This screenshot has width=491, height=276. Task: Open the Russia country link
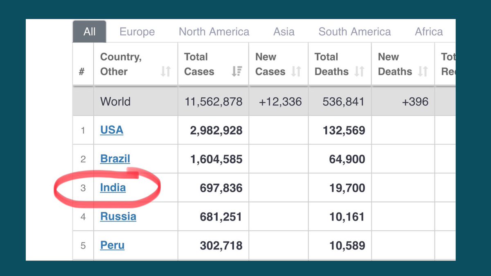pyautogui.click(x=118, y=216)
